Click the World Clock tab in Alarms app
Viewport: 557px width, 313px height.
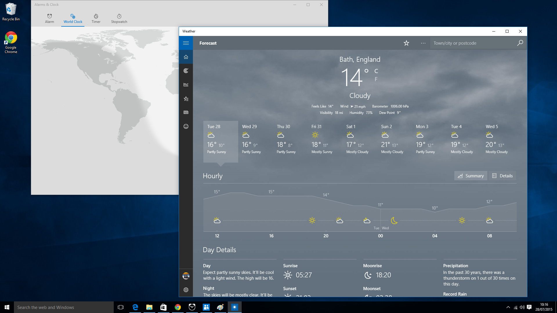73,18
